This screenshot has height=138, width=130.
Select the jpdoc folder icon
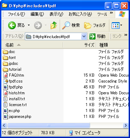(x=6, y=63)
